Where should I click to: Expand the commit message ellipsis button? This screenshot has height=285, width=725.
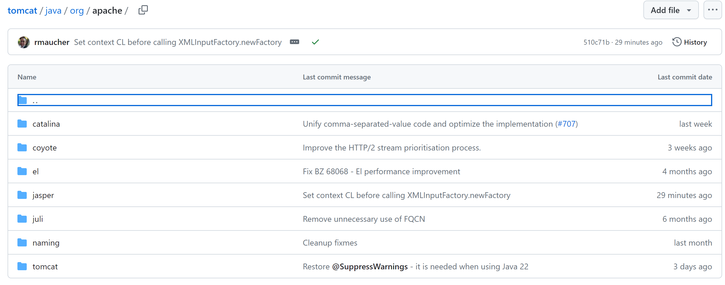295,42
